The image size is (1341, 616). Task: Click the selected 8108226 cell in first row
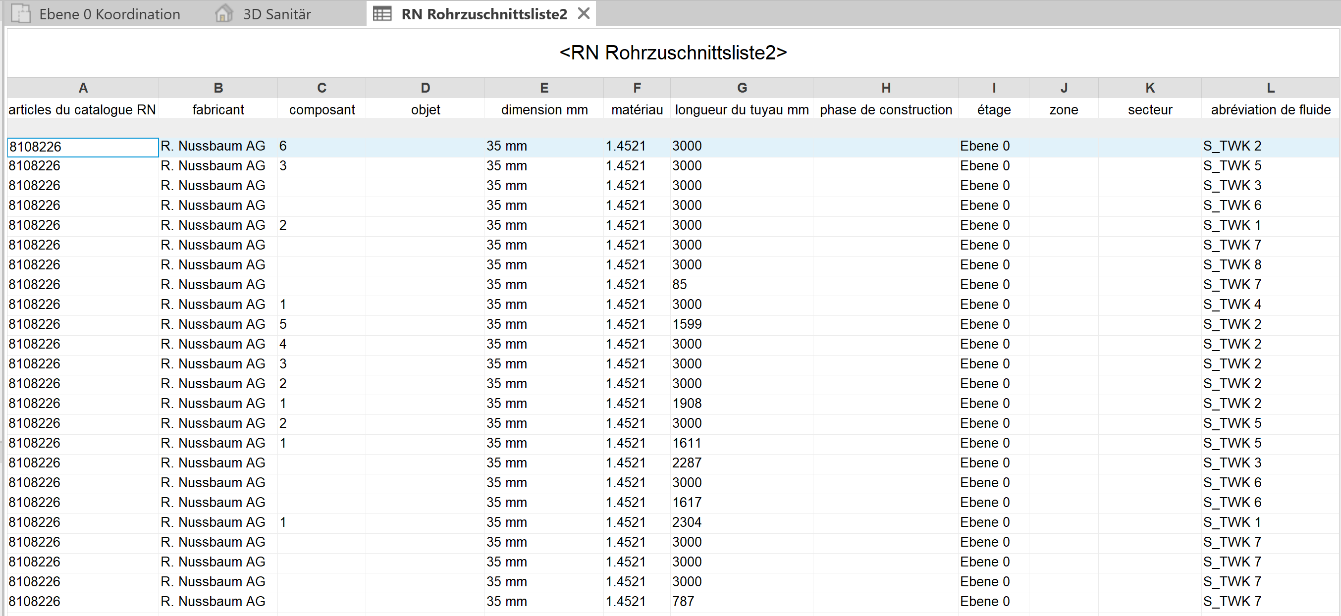pyautogui.click(x=82, y=147)
